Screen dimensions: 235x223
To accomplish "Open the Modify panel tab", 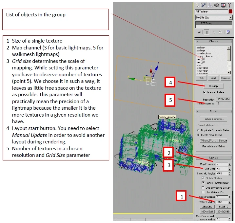I will click(204, 5).
